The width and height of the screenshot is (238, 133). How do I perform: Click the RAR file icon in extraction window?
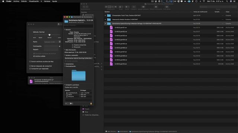[31, 81]
